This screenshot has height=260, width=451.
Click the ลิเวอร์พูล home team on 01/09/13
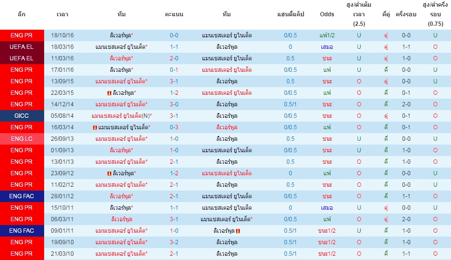click(x=121, y=150)
